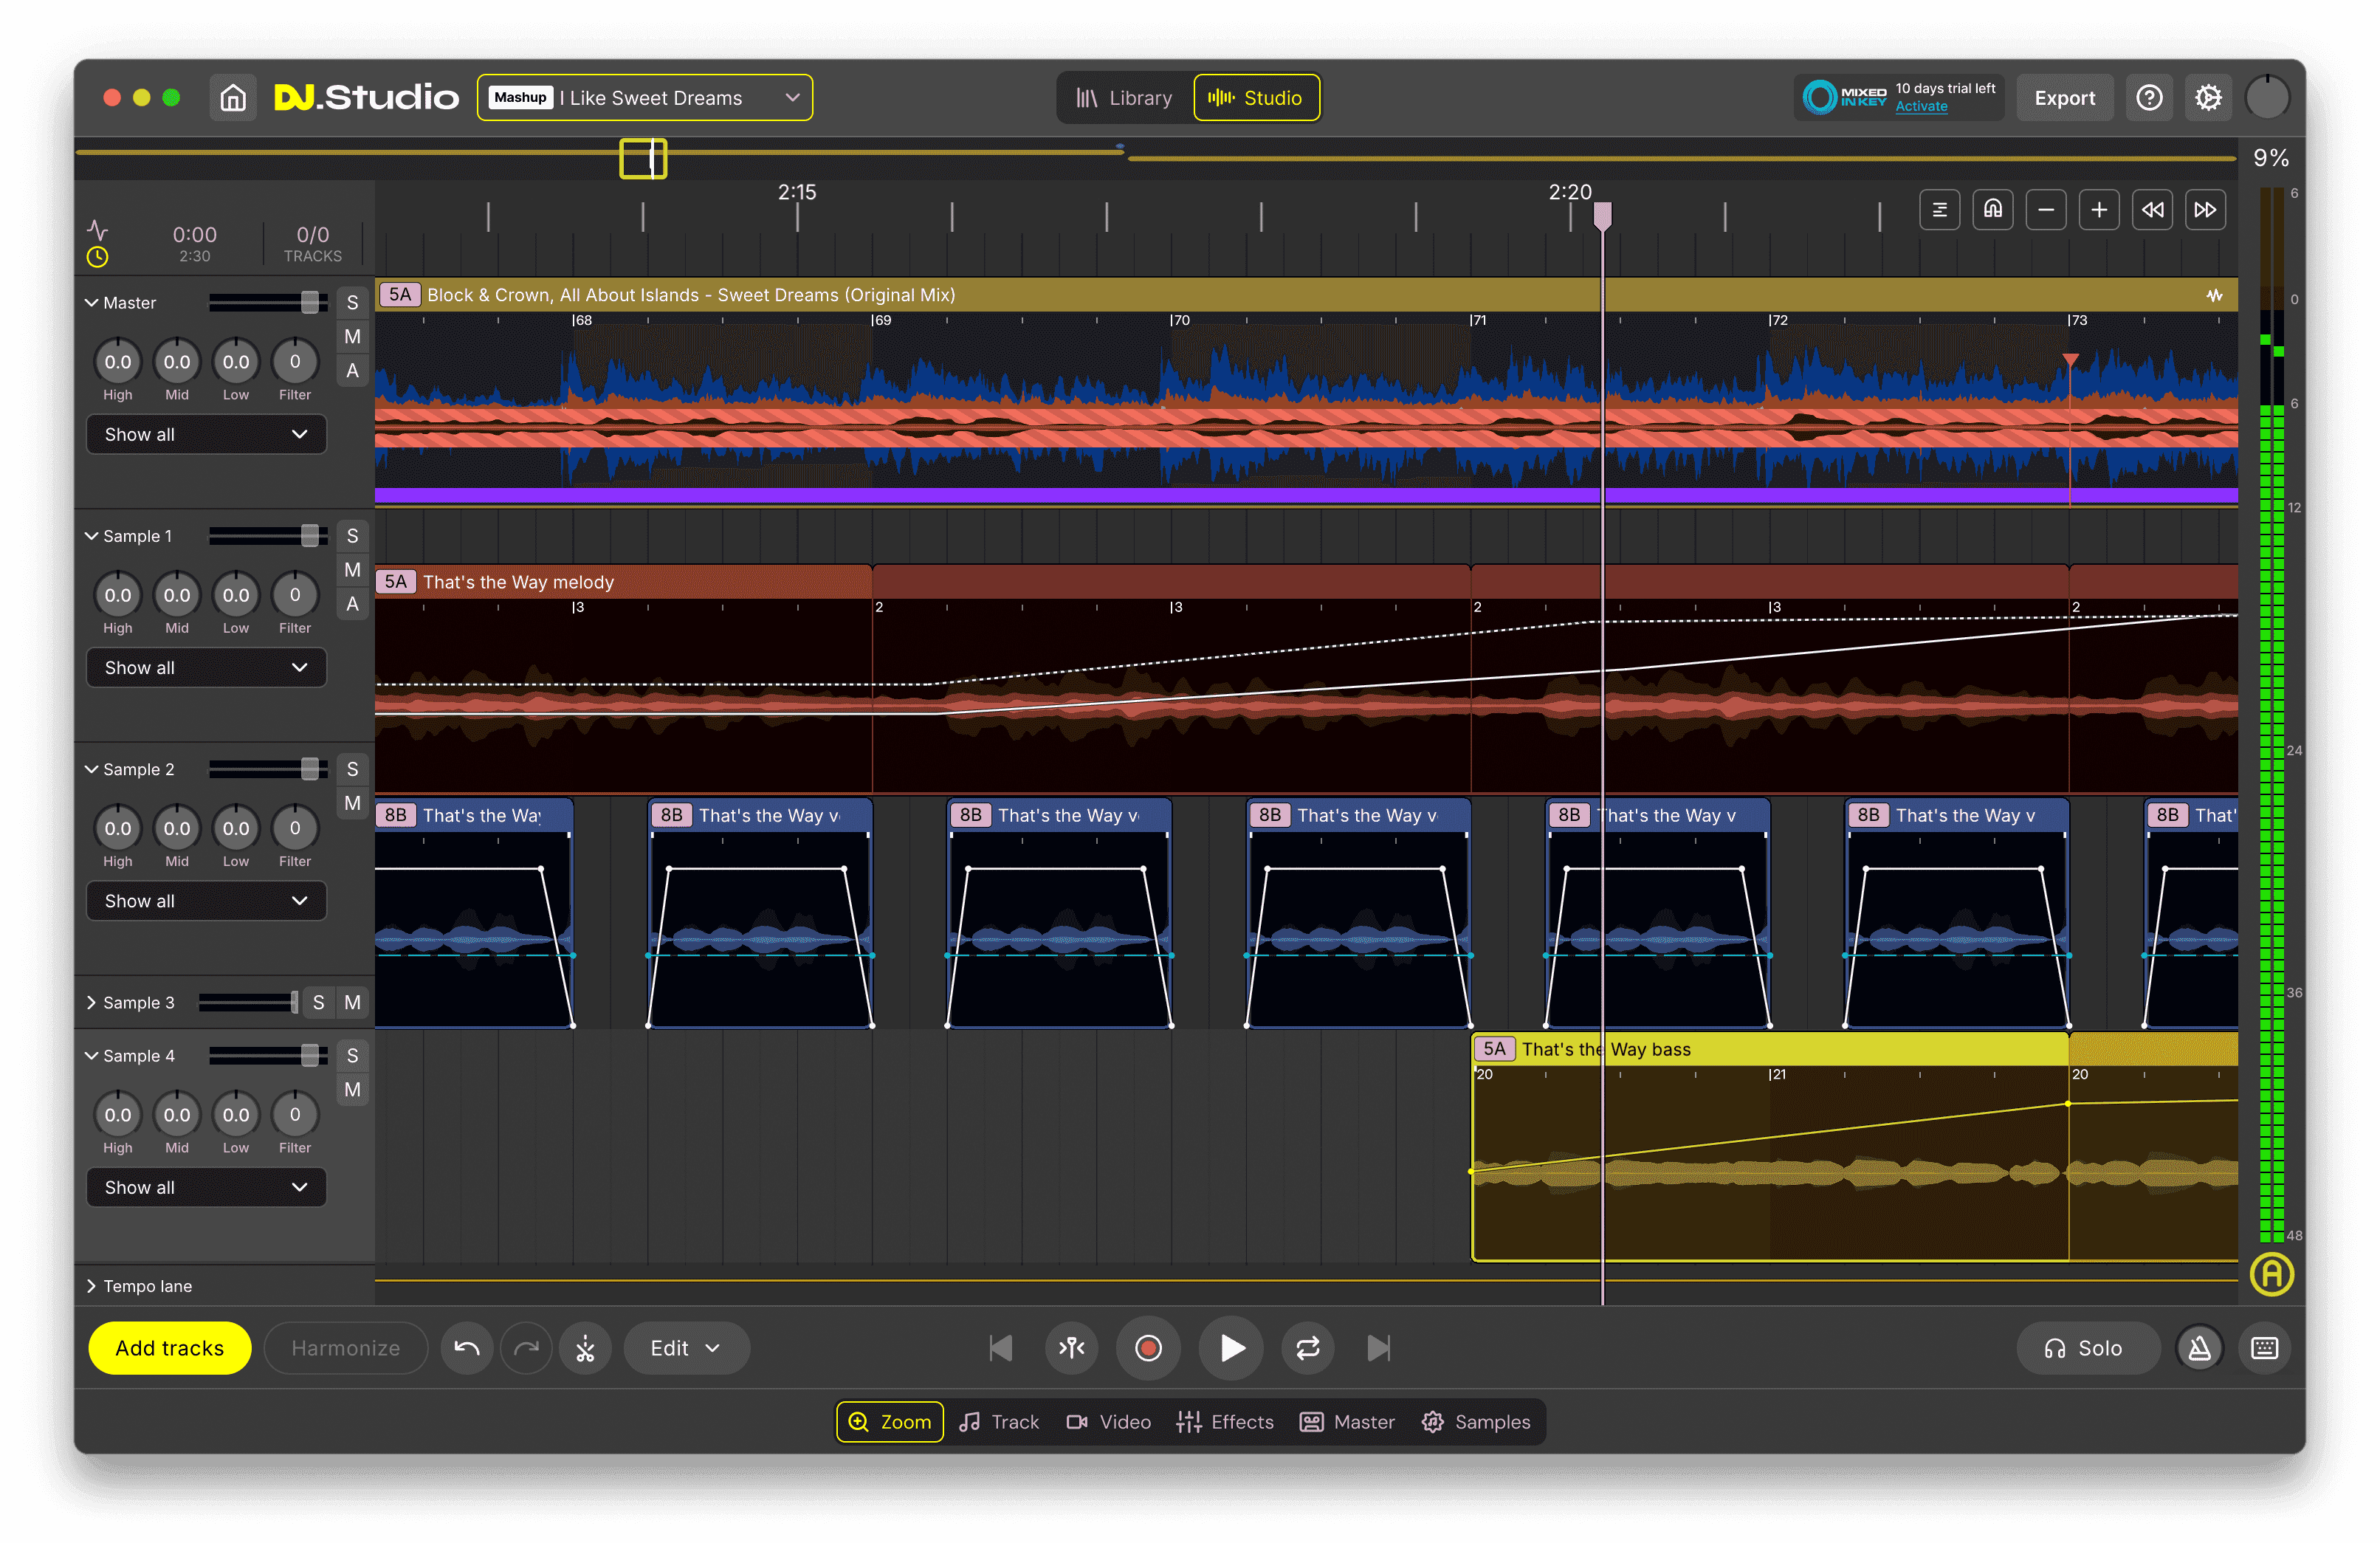Toggle automation A on Master channel

click(352, 371)
